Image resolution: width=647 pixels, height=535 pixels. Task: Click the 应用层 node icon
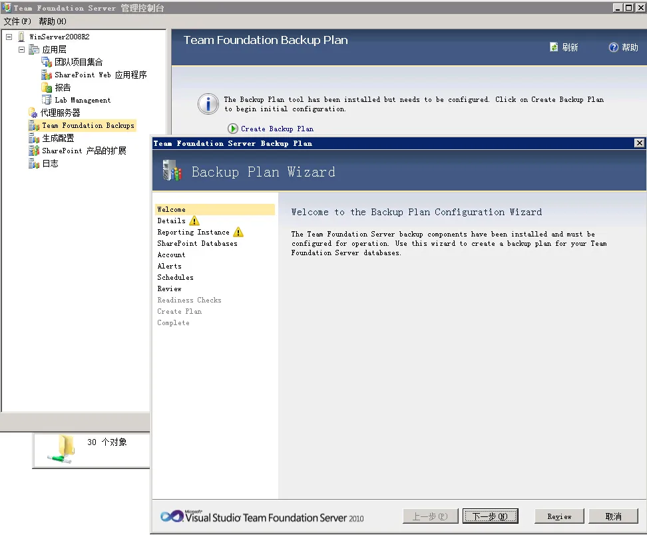coord(34,49)
